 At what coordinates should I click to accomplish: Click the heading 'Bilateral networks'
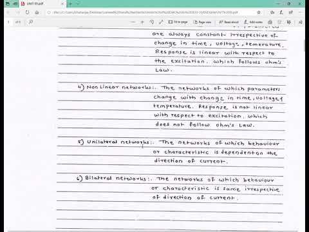pyautogui.click(x=115, y=179)
